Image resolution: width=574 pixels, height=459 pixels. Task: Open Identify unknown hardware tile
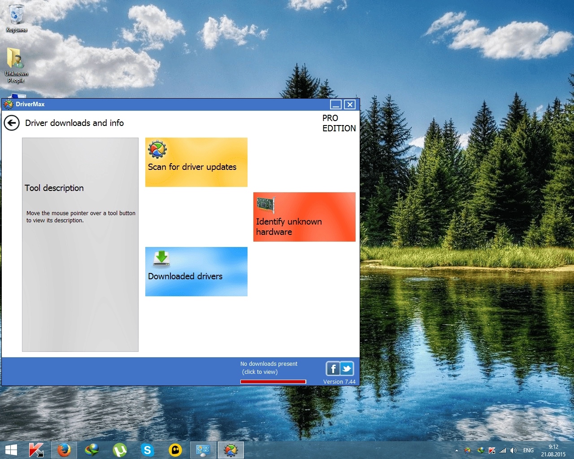pos(304,217)
